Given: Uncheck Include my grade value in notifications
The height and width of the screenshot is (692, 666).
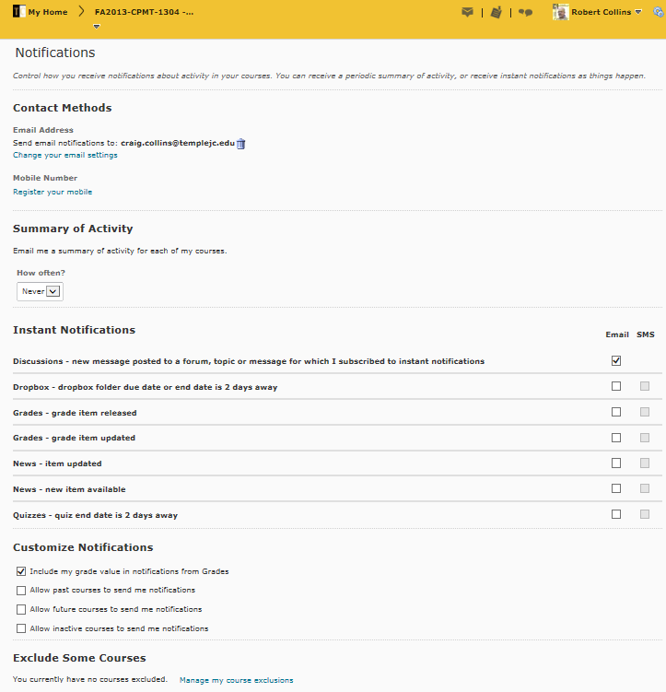Looking at the screenshot, I should [x=21, y=571].
